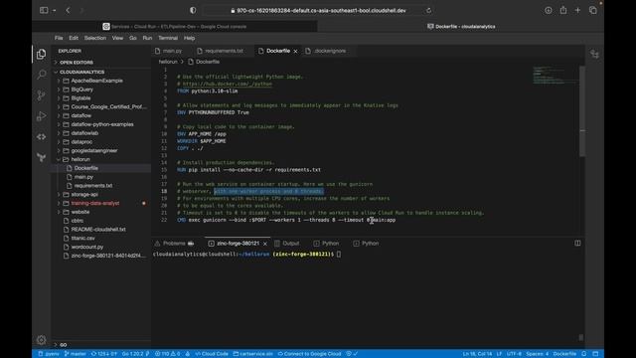
Task: Open the Terminal menu
Action: pos(168,38)
